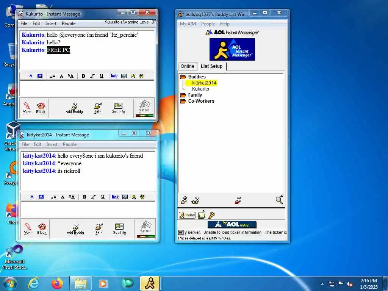Open Help menu in Buddy List
Viewport: 388px width, 291px height.
[x=225, y=24]
